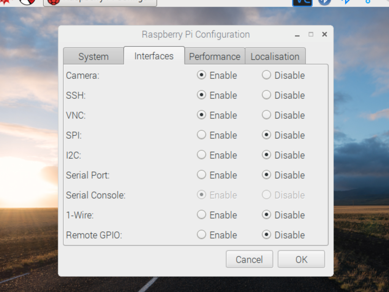
Task: Click the "Camera:" label
Action: [82, 76]
